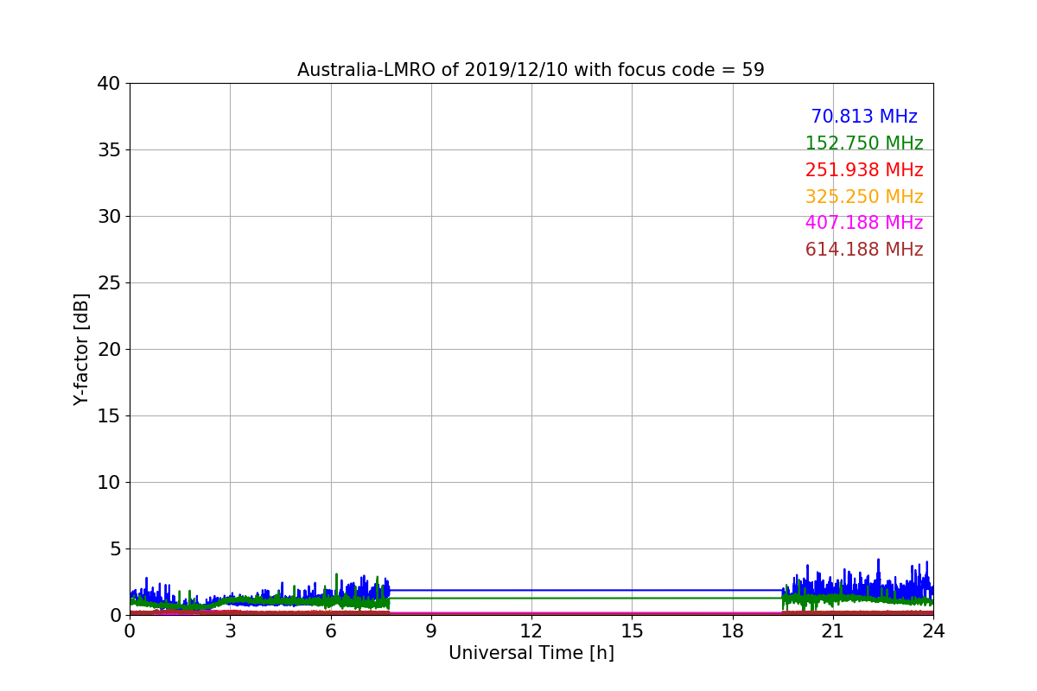The height and width of the screenshot is (691, 1037).
Task: Click y-axis tick label 15
Action: (109, 416)
